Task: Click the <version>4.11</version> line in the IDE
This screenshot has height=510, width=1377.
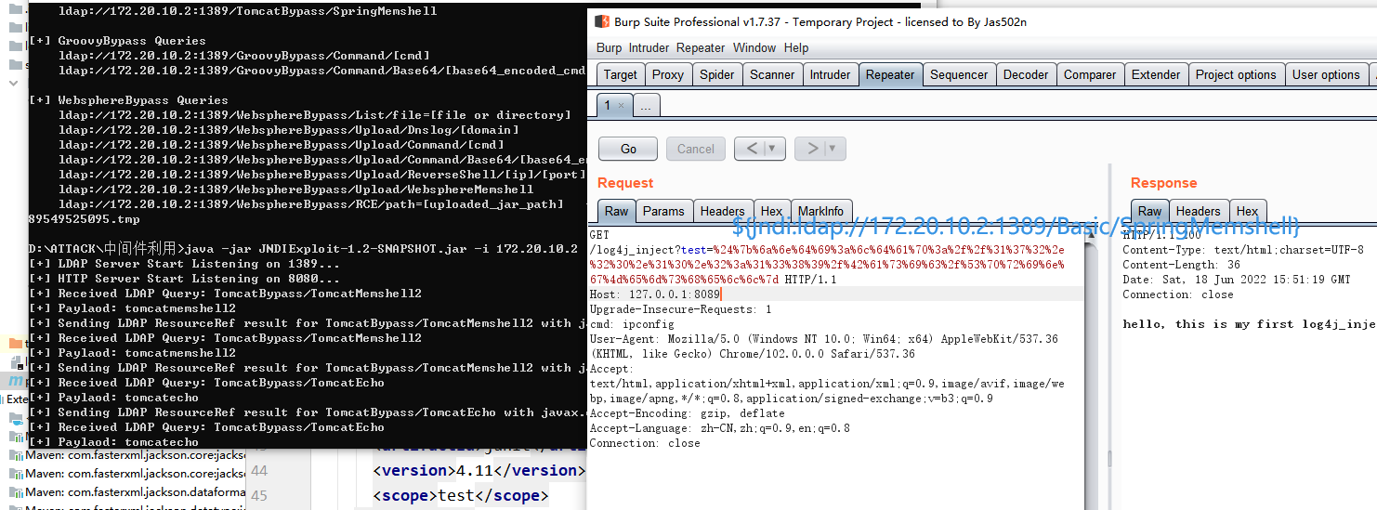Action: coord(479,470)
